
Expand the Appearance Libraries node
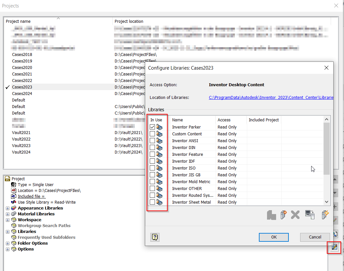[7, 208]
